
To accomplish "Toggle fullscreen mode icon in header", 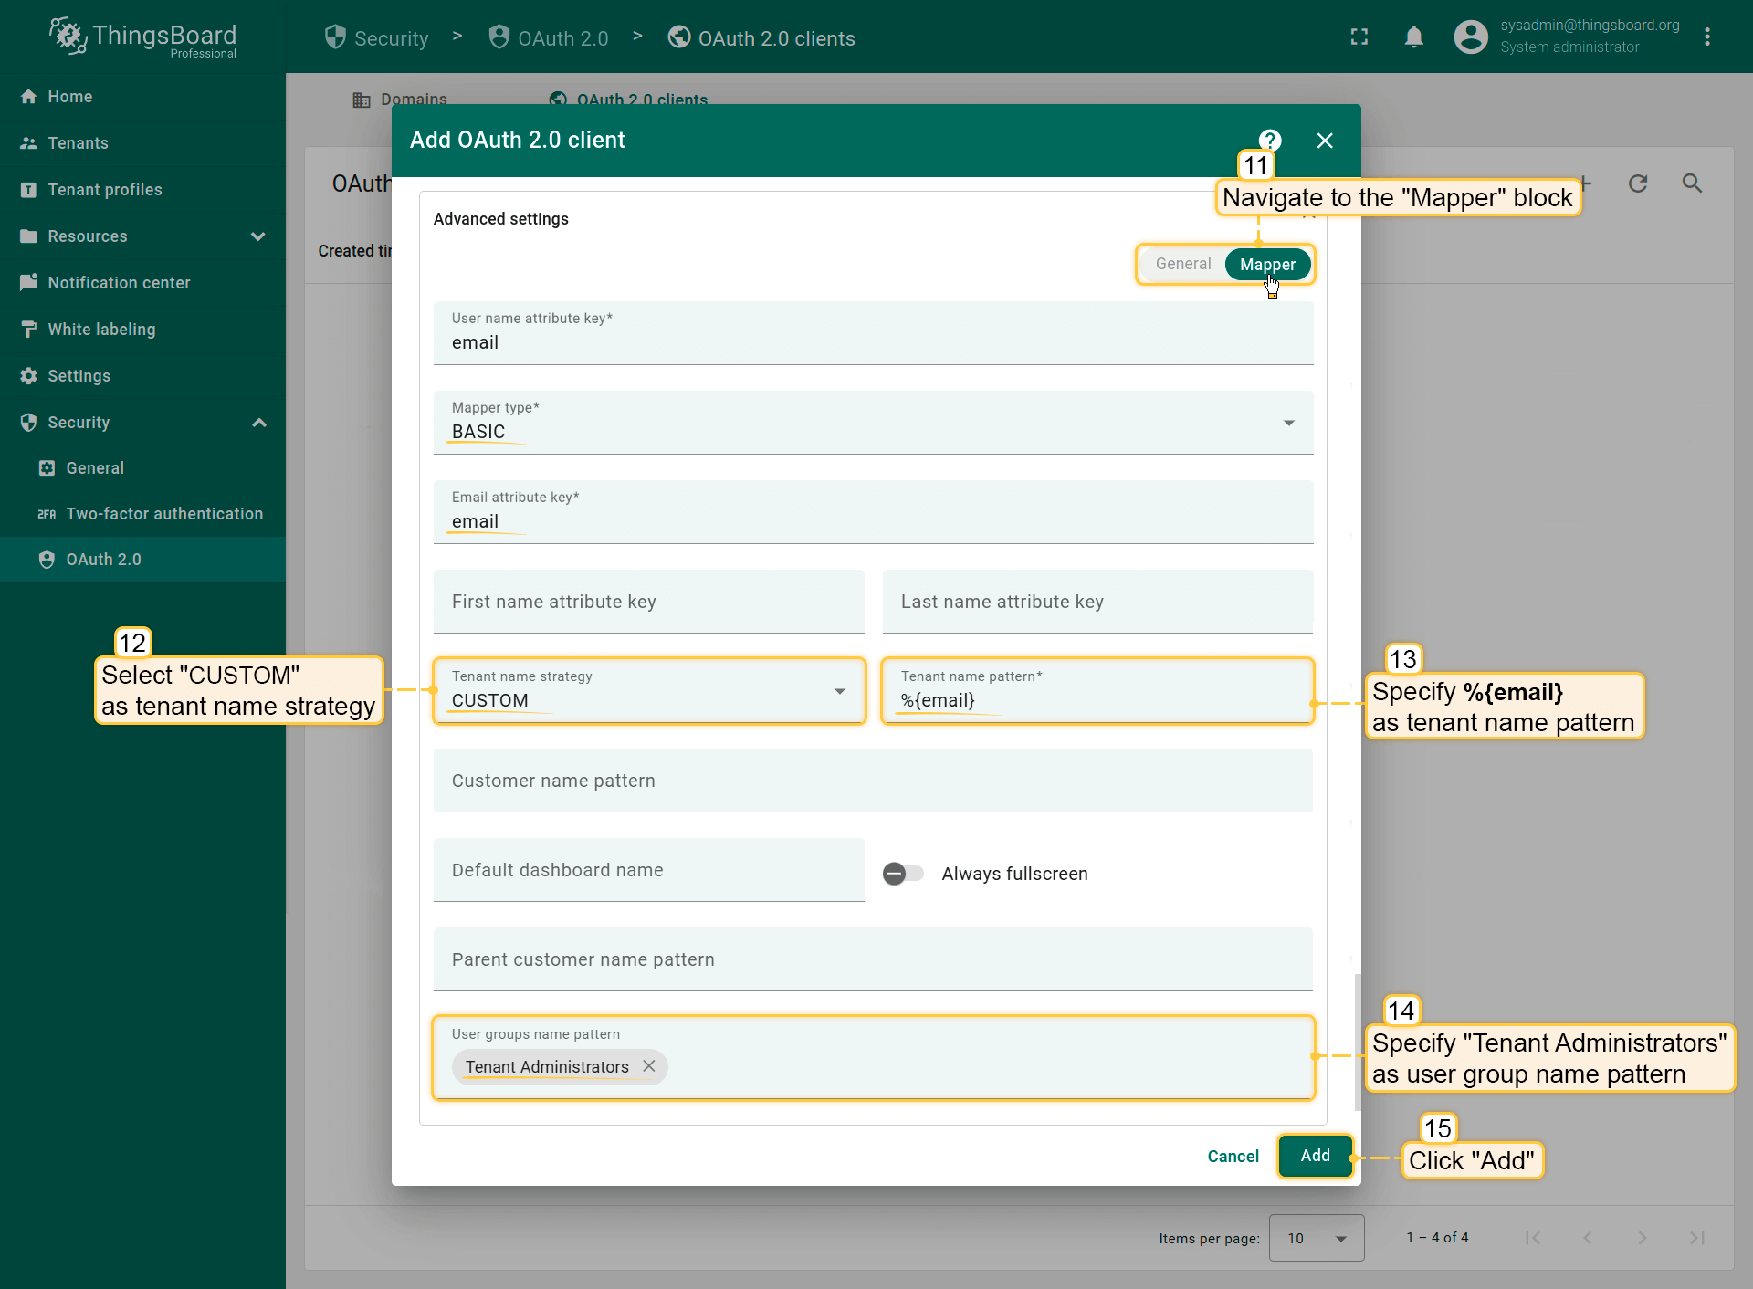I will [1359, 37].
